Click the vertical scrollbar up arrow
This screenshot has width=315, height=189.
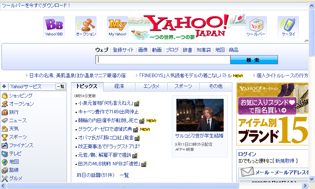pos(311,6)
